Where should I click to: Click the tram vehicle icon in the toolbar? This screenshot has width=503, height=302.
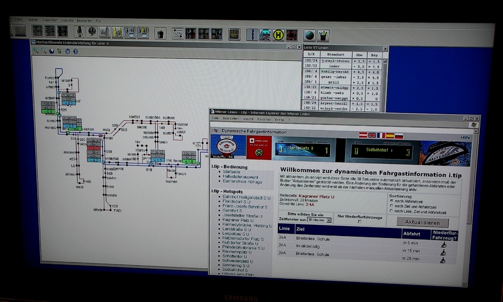[265, 35]
